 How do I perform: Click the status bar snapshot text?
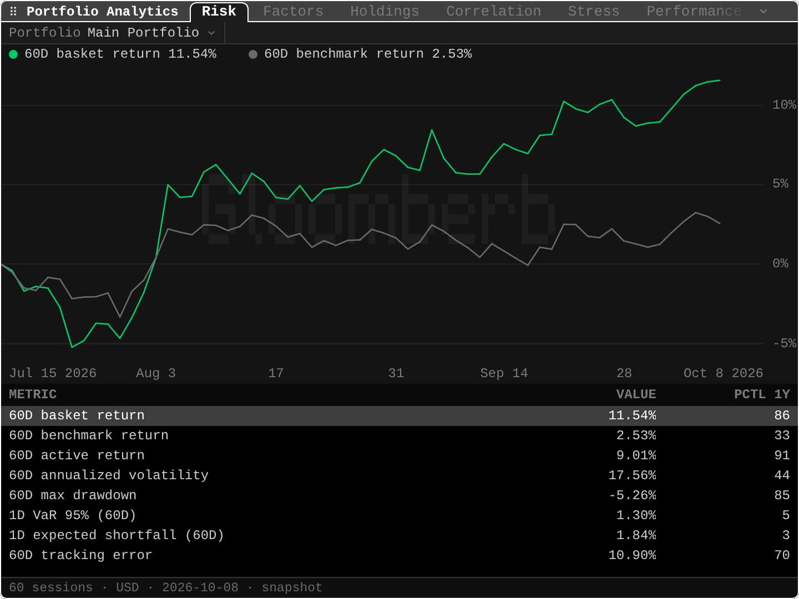click(x=292, y=587)
